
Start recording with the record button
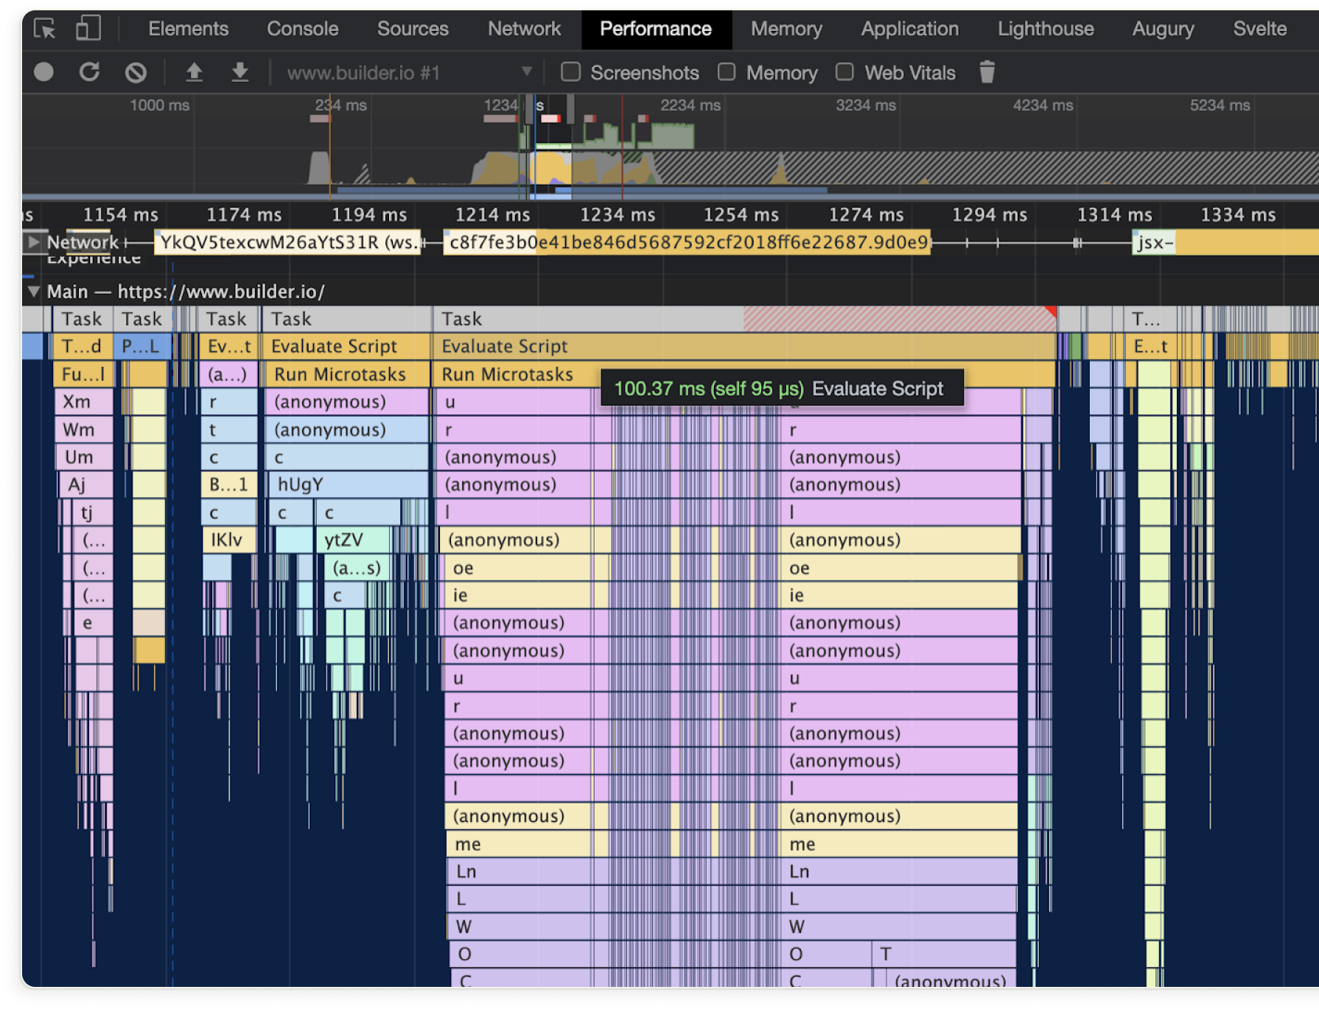(x=44, y=72)
